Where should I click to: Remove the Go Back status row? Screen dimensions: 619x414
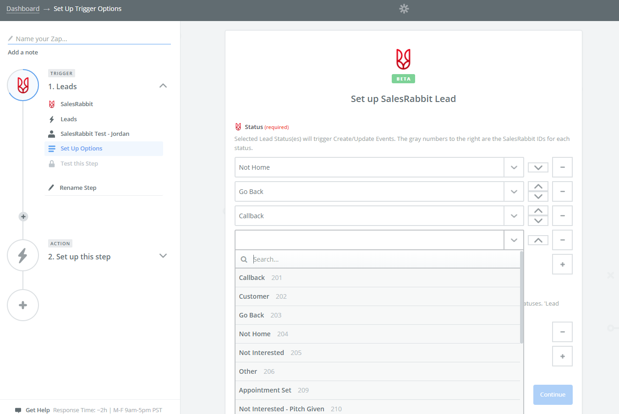(562, 192)
